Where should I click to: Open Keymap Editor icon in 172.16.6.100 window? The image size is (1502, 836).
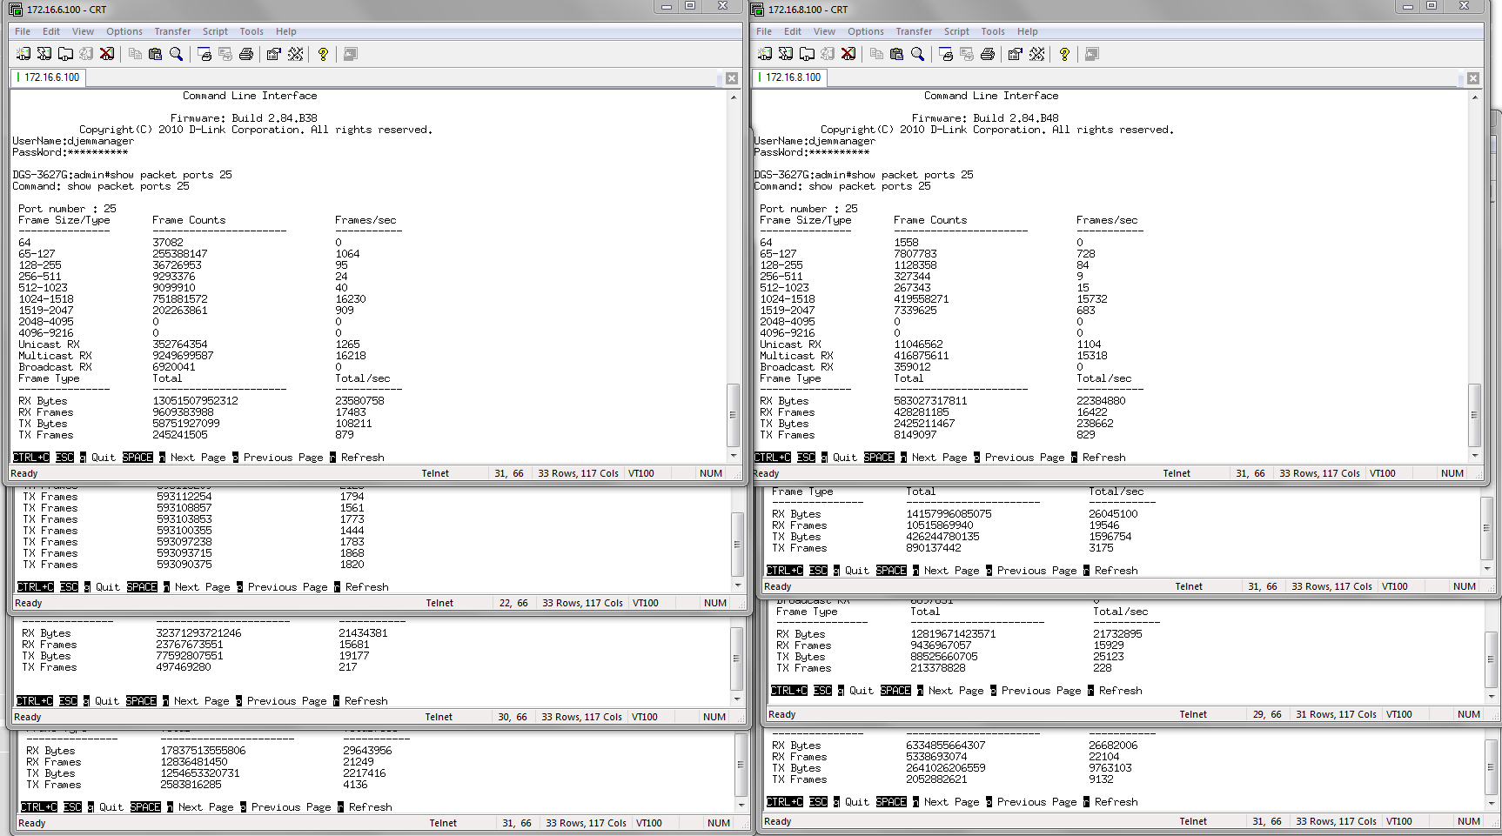point(296,54)
